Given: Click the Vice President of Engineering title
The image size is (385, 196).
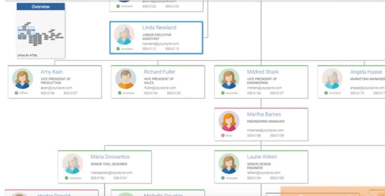Looking at the screenshot, I should [262, 81].
